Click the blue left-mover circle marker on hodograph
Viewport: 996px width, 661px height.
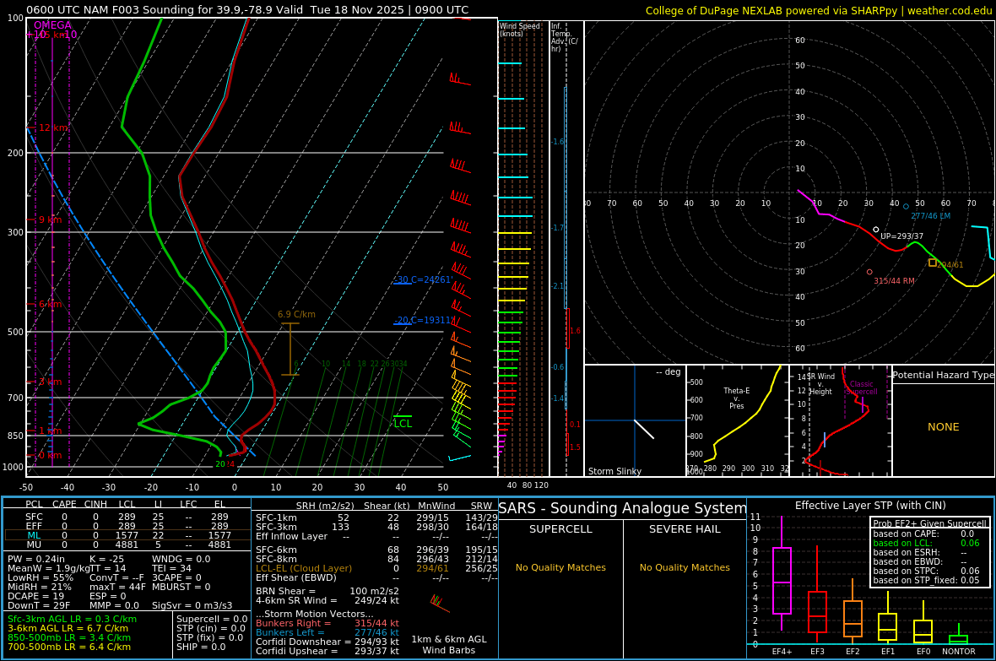[906, 207]
